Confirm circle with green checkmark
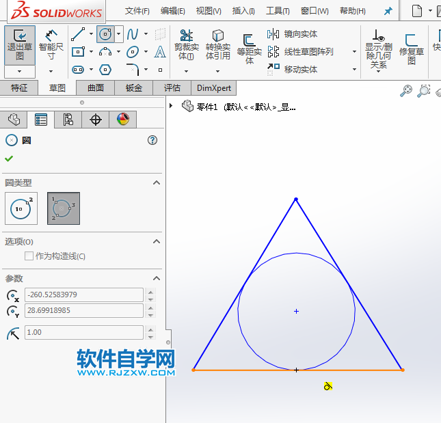Screen dimensions: 441x423 pos(9,159)
